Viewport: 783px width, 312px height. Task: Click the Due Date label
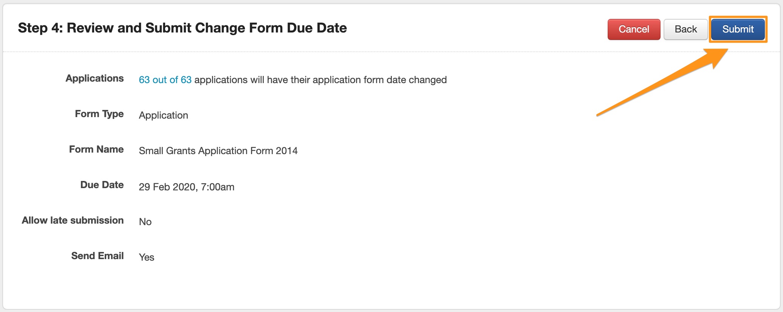pos(102,185)
